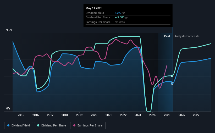Screen dimensions: 215x133
Task: Toggle the Earnings Per Share legend button
Action: click(88, 126)
